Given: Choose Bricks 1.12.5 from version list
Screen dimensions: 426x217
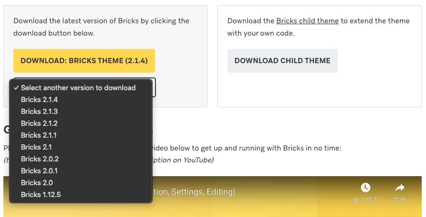Looking at the screenshot, I should click(x=81, y=195).
